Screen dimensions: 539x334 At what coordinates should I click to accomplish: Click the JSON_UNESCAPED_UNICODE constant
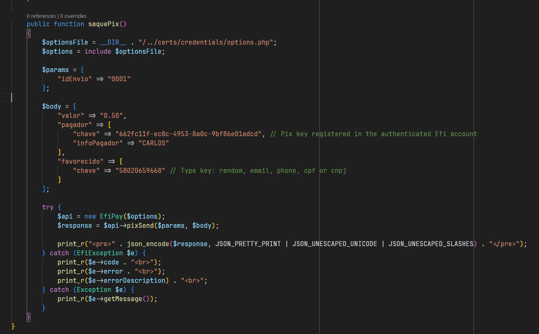(335, 244)
